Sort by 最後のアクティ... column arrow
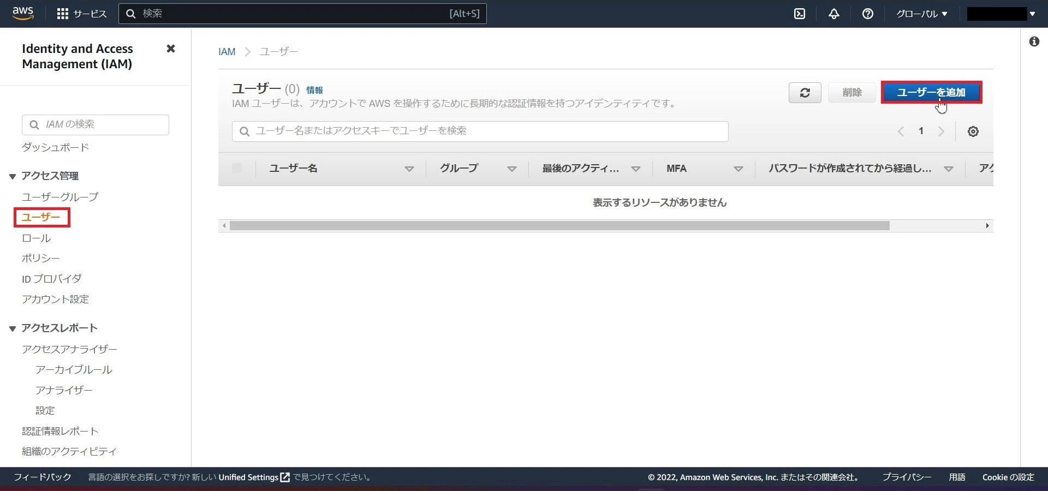The height and width of the screenshot is (491, 1048). 636,169
